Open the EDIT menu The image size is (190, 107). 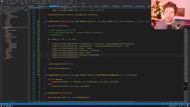pyautogui.click(x=7, y=1)
